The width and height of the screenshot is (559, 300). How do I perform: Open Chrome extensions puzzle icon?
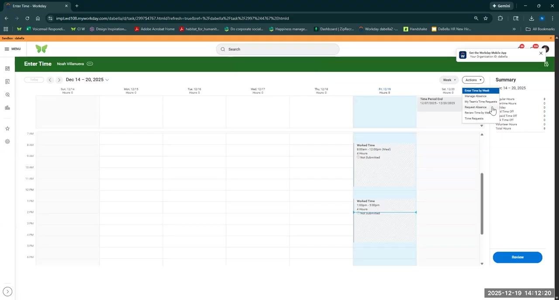500,18
